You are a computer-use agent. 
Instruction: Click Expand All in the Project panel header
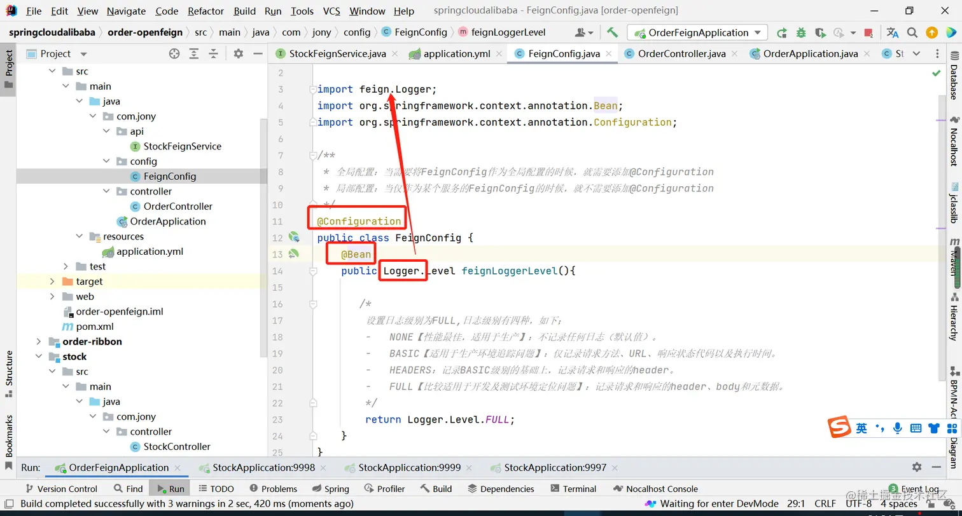[x=194, y=54]
